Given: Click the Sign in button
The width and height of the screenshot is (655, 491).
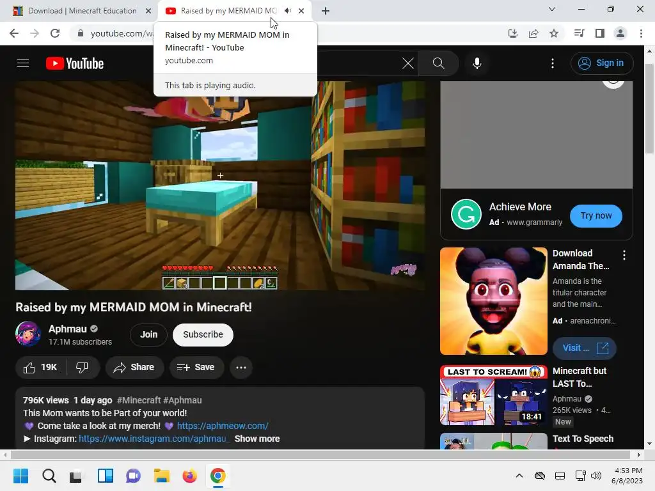Looking at the screenshot, I should [601, 63].
